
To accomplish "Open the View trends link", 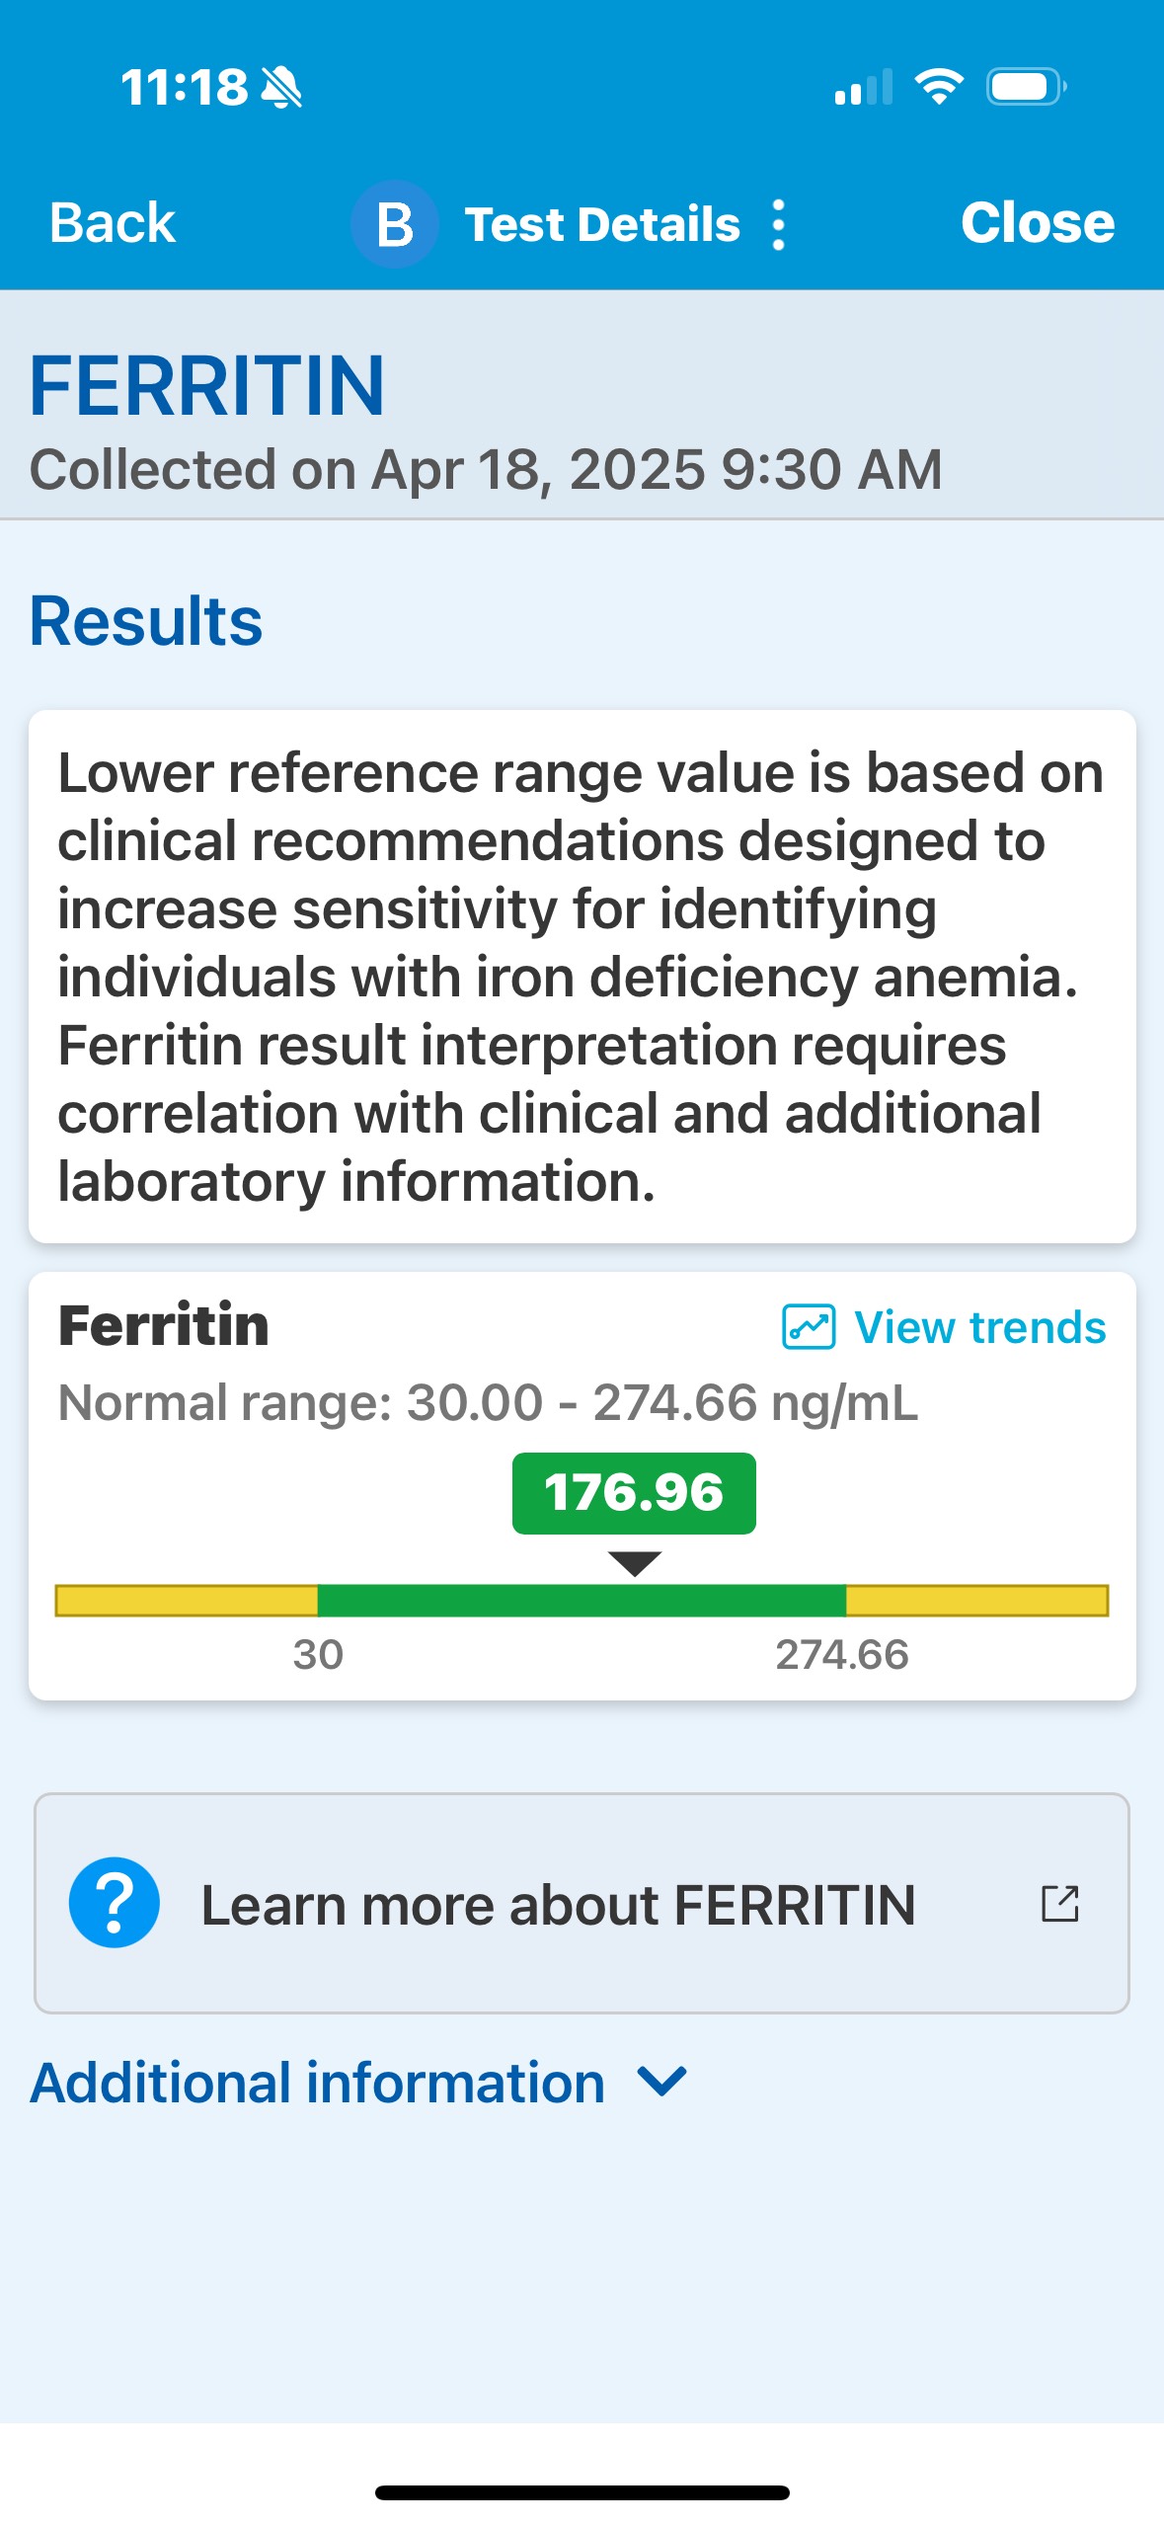I will (979, 1327).
